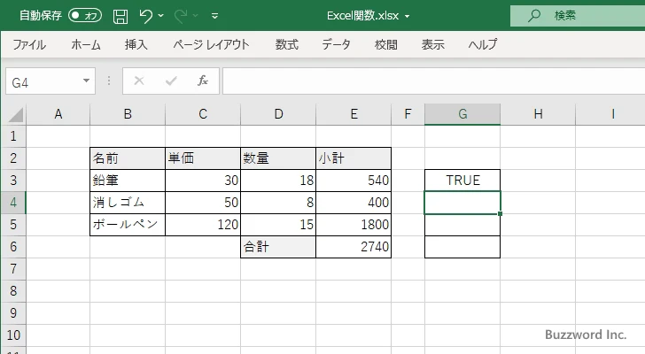Select the ボールペン cell

(x=128, y=225)
